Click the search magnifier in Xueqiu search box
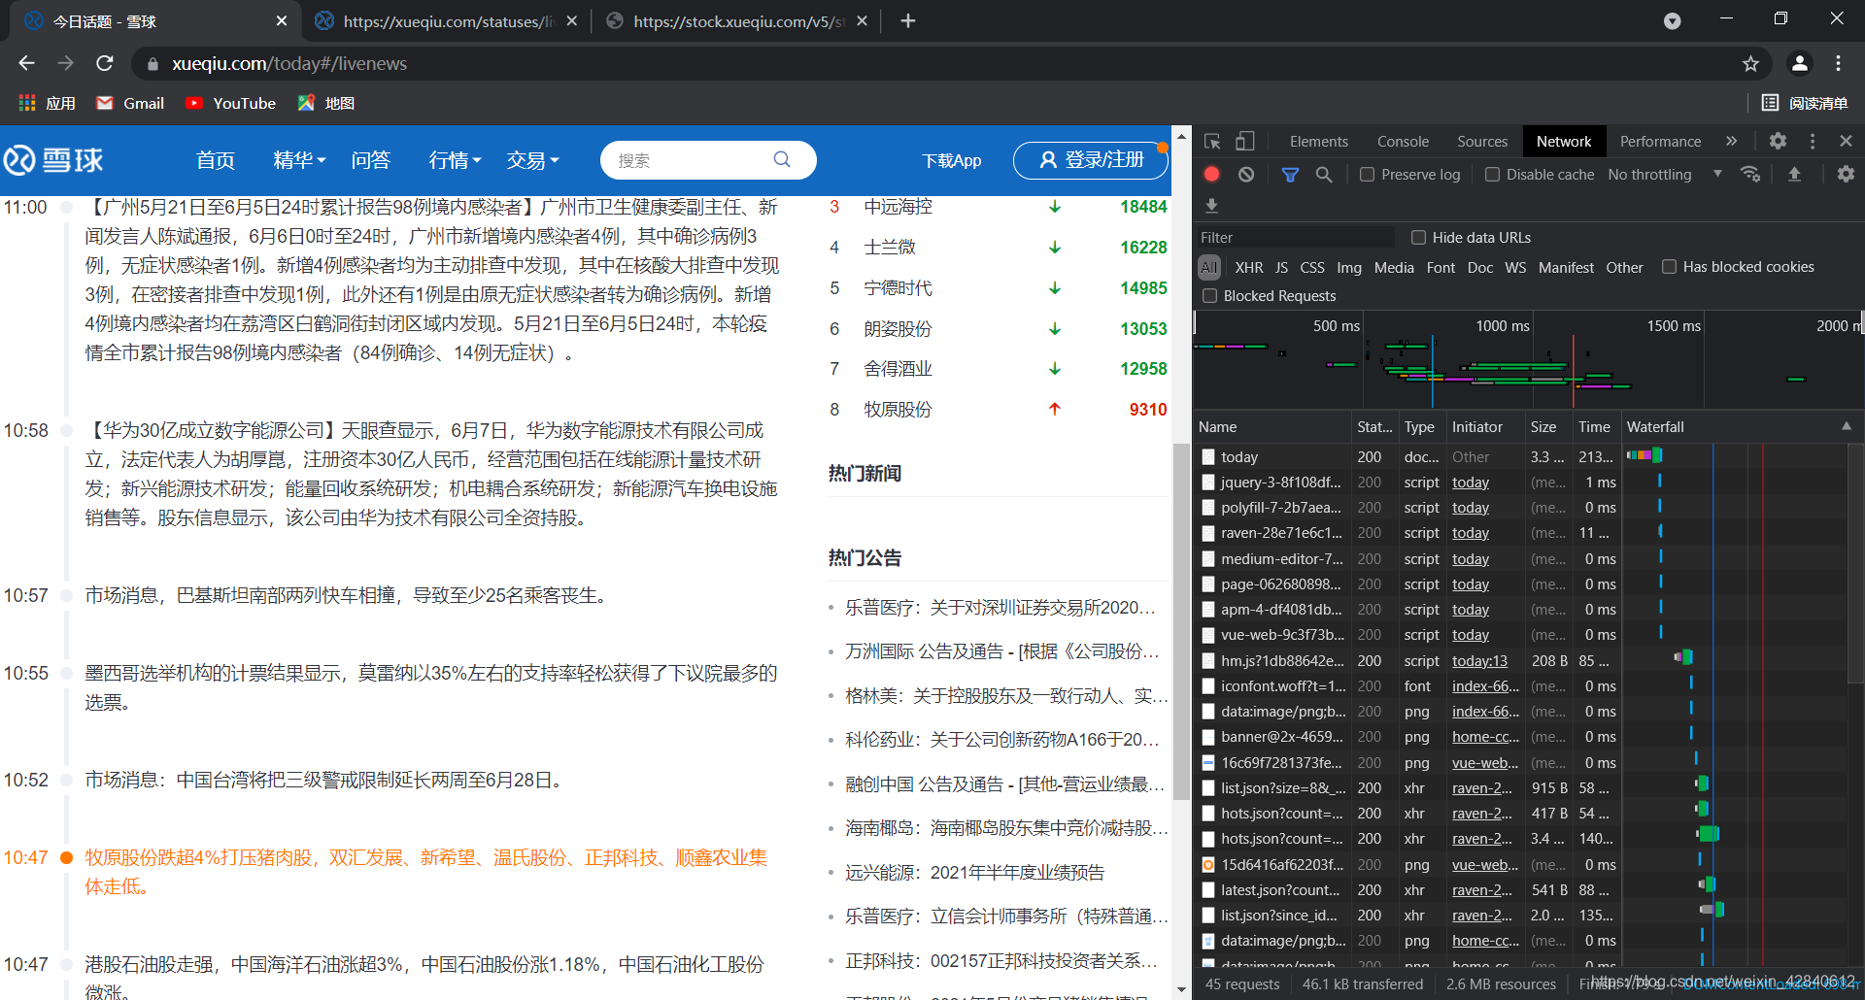This screenshot has height=1000, width=1865. pyautogui.click(x=782, y=160)
